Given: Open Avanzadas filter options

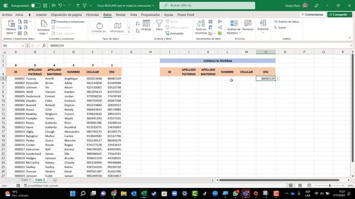Looking at the screenshot, I should point(174,33).
